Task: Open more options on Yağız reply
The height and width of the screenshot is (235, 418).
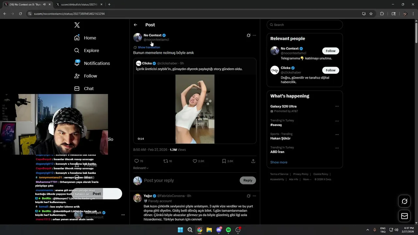Action: click(254, 196)
